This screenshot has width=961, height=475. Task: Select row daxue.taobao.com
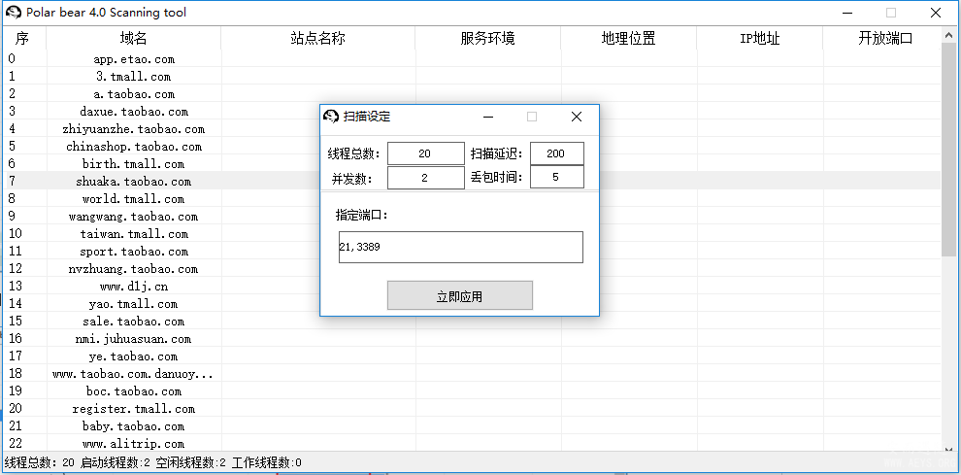pos(472,112)
